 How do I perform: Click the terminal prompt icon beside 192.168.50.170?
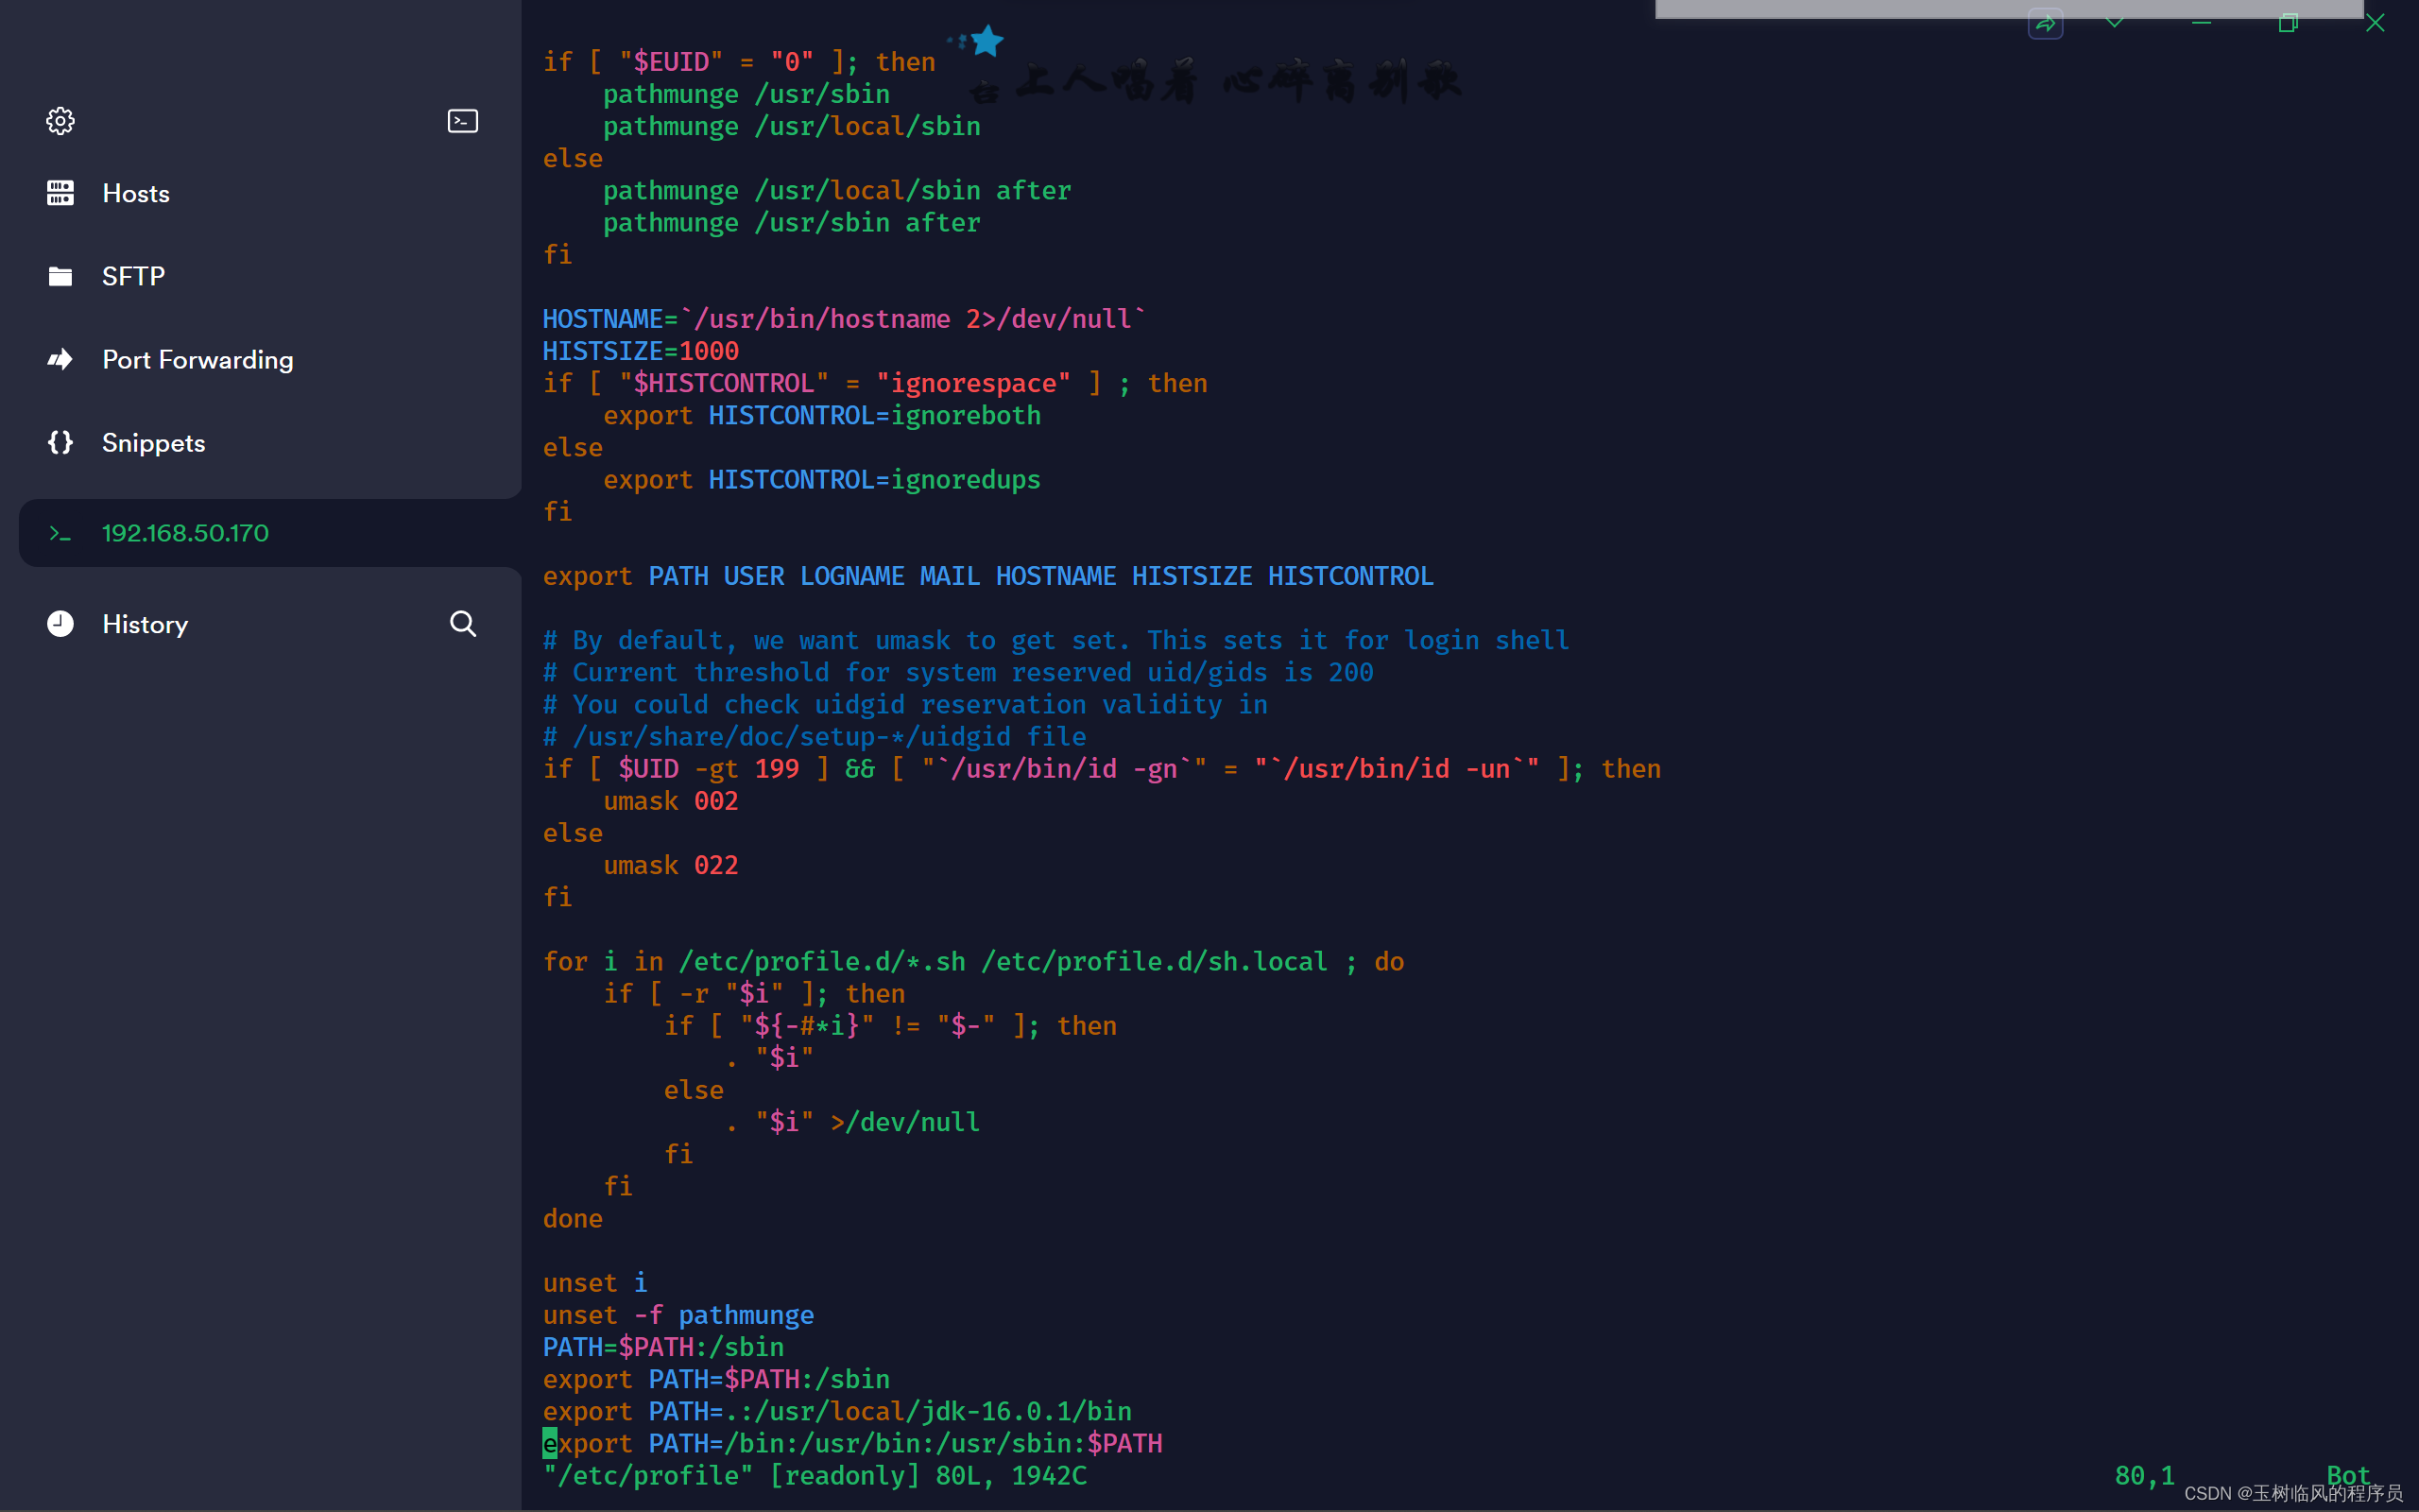(x=60, y=533)
